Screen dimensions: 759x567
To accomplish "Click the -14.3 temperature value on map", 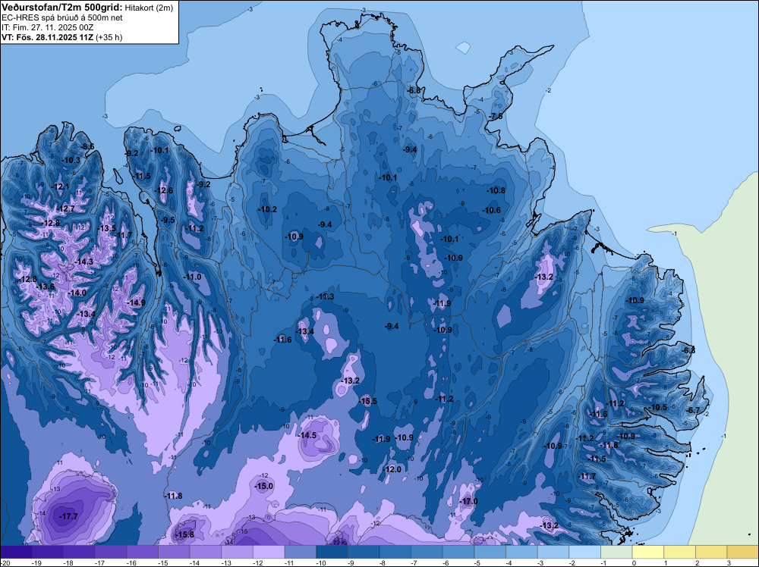I will point(83,262).
